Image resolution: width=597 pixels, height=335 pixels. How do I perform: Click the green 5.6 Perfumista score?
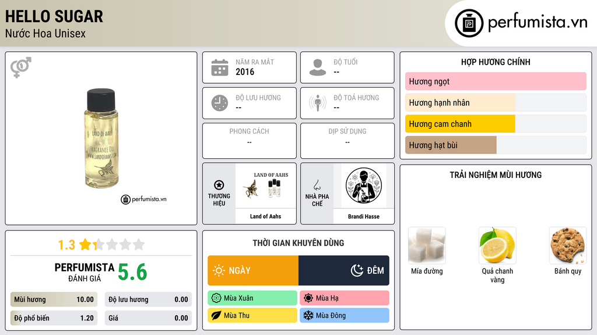point(132,272)
